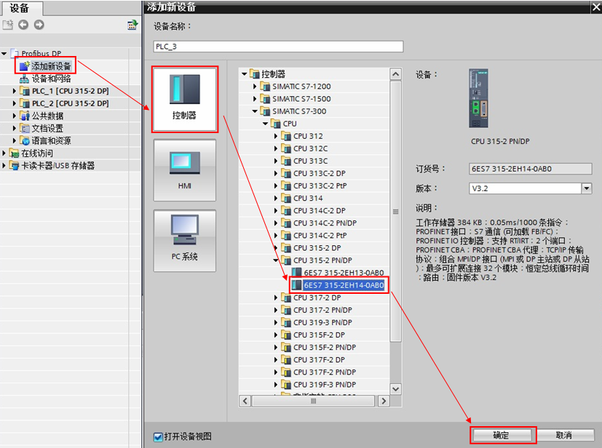Click the CPU 314C-2 PtP folder icon
Viewport: 602px width, 448px height.
click(286, 235)
